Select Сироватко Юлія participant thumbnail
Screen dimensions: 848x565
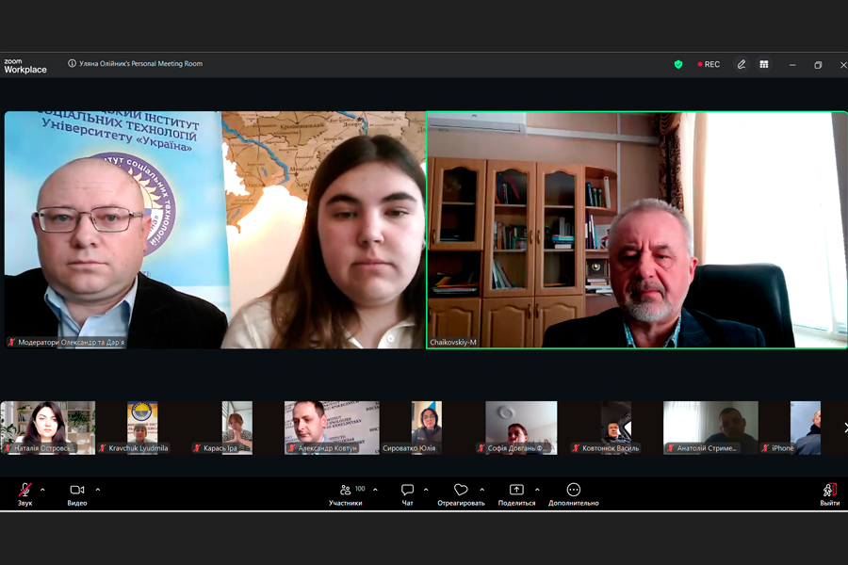click(427, 428)
